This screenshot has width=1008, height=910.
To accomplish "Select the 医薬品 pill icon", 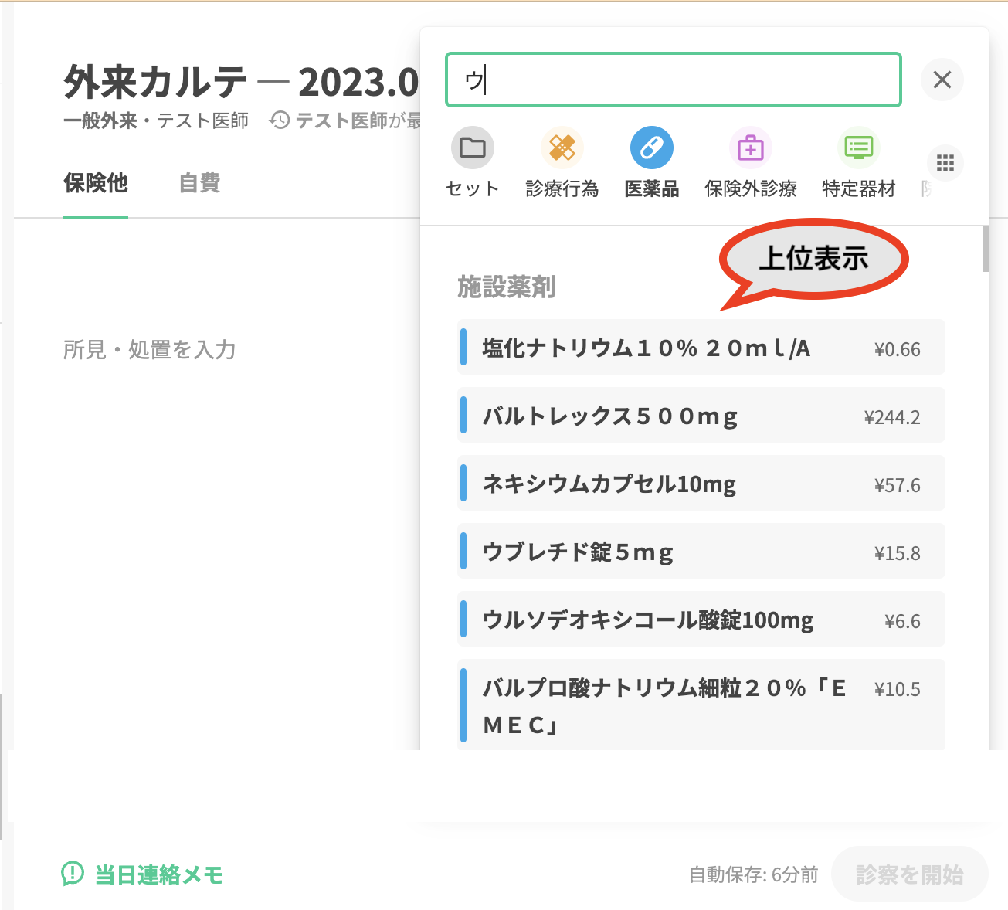I will (651, 148).
